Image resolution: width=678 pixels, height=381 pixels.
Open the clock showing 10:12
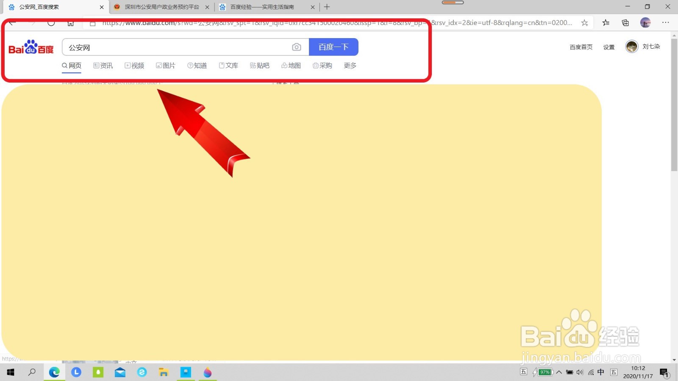(x=638, y=372)
